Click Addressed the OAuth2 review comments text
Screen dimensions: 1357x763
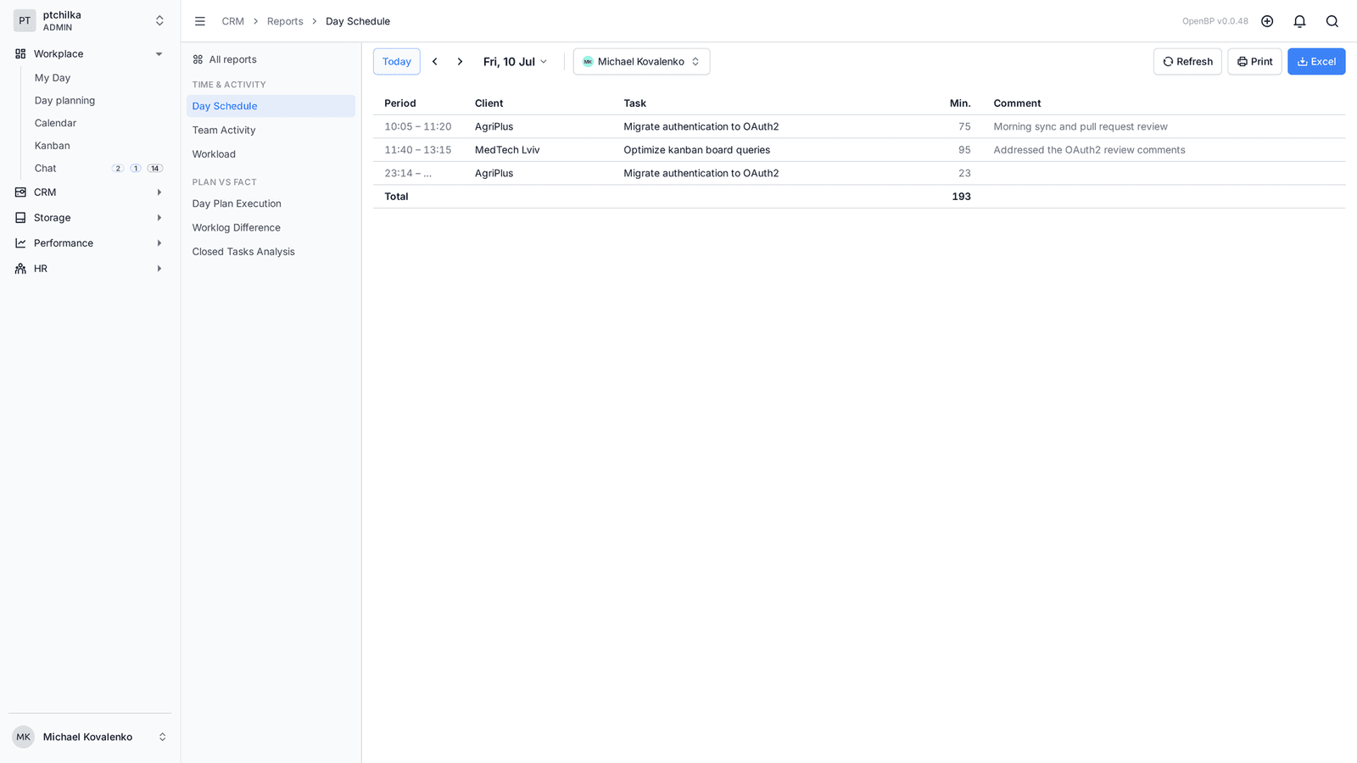click(x=1089, y=150)
